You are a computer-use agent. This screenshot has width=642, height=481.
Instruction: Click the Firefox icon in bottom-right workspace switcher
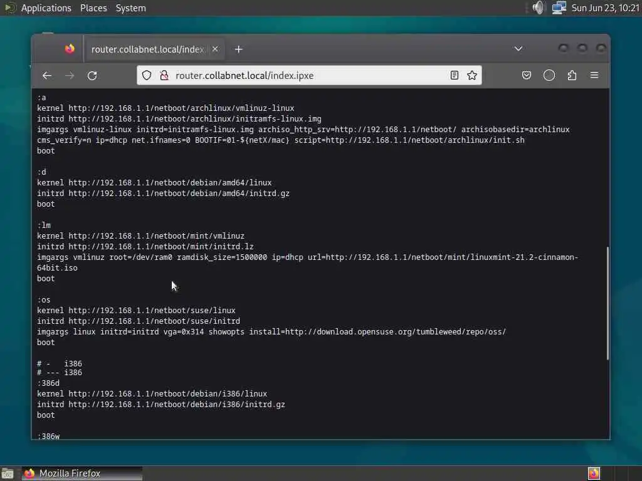click(x=594, y=473)
